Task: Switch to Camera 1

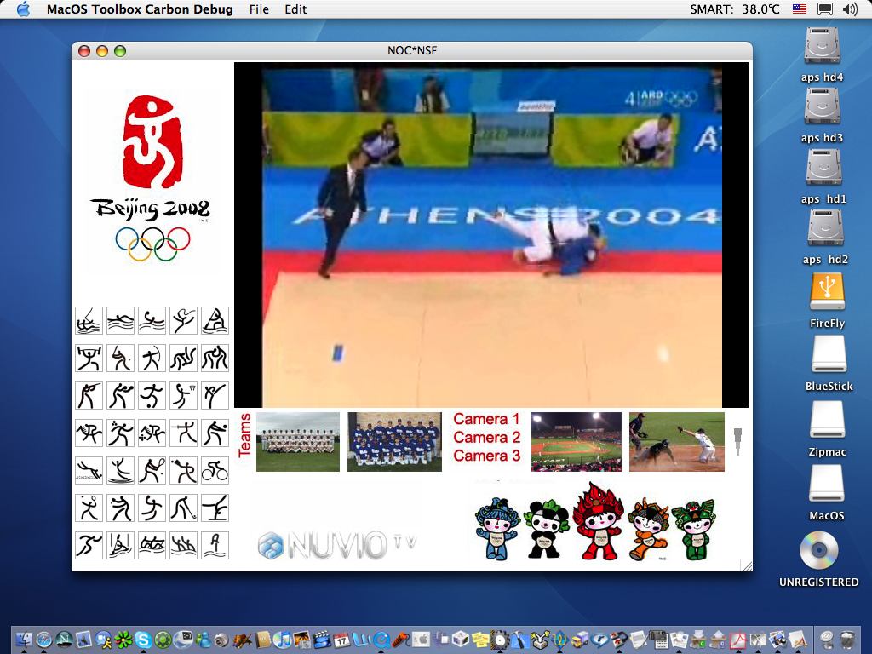Action: 486,419
